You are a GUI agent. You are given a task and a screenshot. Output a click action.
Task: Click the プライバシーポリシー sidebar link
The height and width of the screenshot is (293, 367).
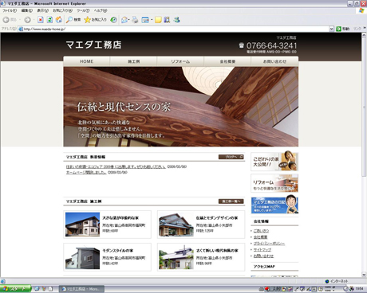coord(269,244)
